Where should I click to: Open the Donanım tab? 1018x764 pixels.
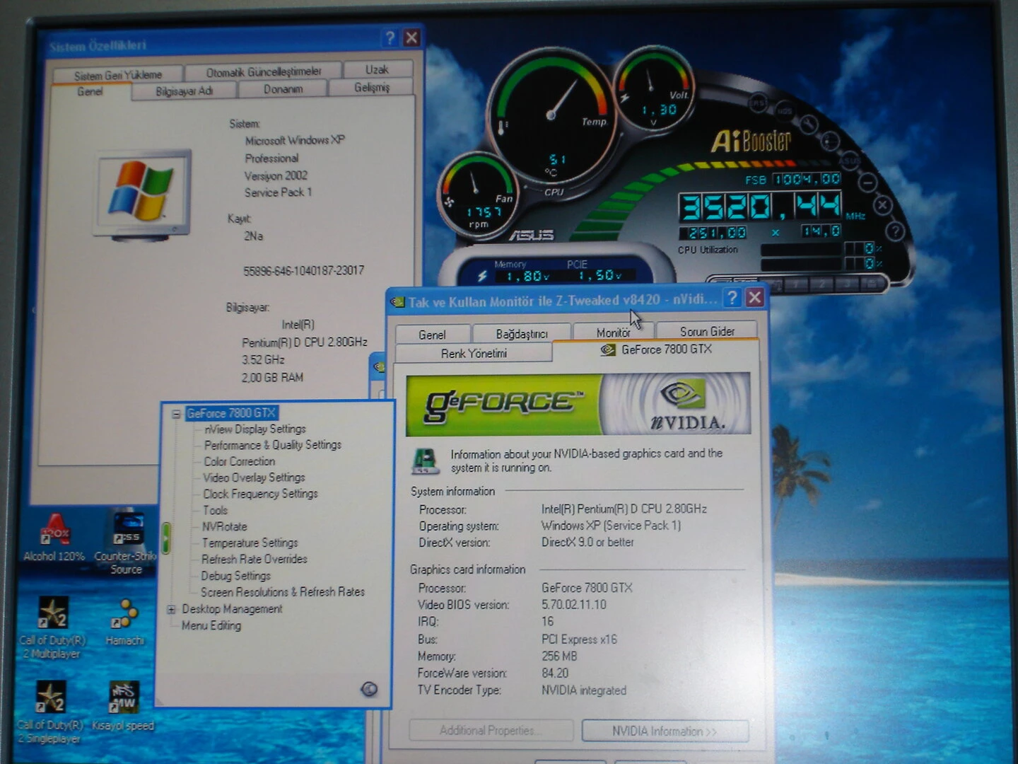point(283,89)
